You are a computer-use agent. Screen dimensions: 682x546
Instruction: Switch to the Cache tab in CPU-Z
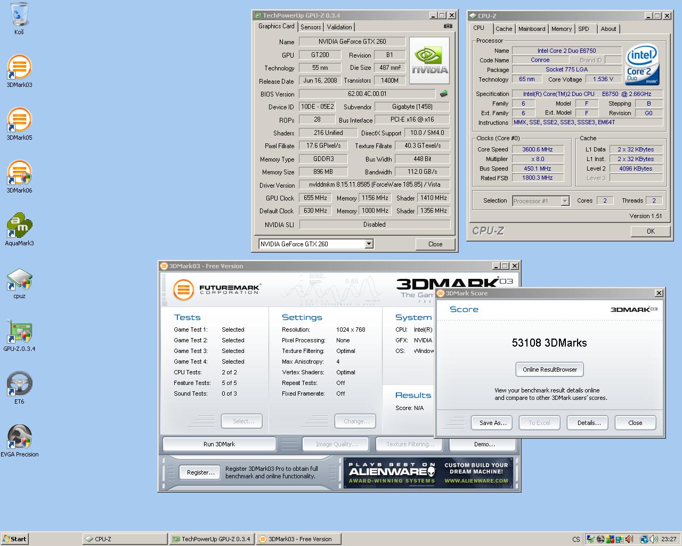click(x=504, y=29)
